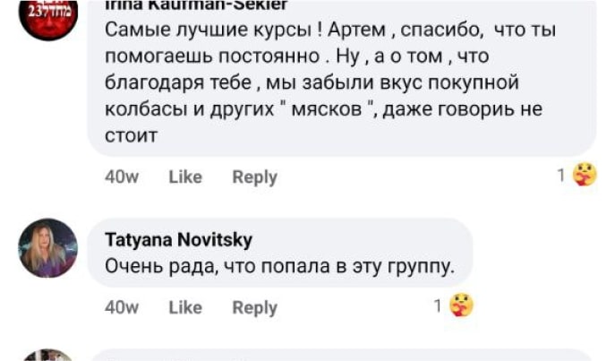
Task: Click the partially visible avatar at the bottom
Action: tap(48, 356)
